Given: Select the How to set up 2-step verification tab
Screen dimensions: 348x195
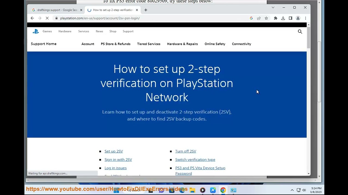Looking at the screenshot, I should coord(113,10).
